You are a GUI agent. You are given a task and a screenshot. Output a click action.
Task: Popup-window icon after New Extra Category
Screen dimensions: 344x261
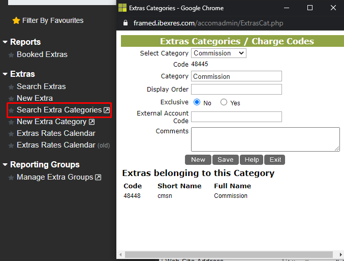point(91,122)
